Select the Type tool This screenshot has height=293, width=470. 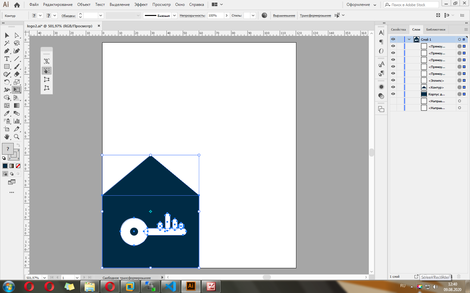point(7,59)
